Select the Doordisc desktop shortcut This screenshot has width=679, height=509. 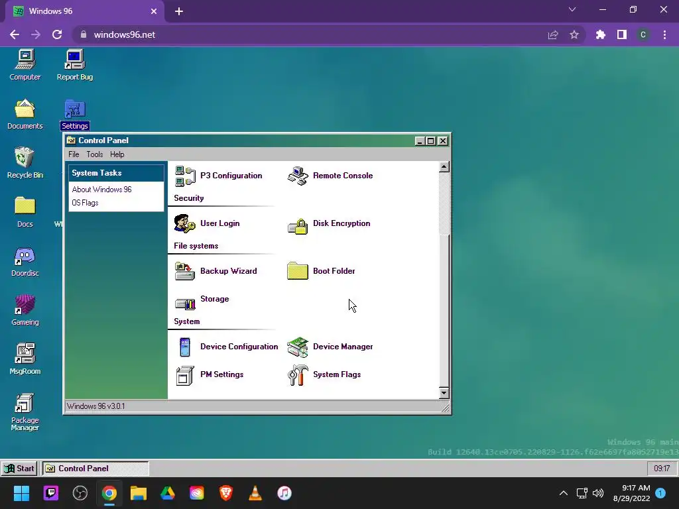coord(25,261)
